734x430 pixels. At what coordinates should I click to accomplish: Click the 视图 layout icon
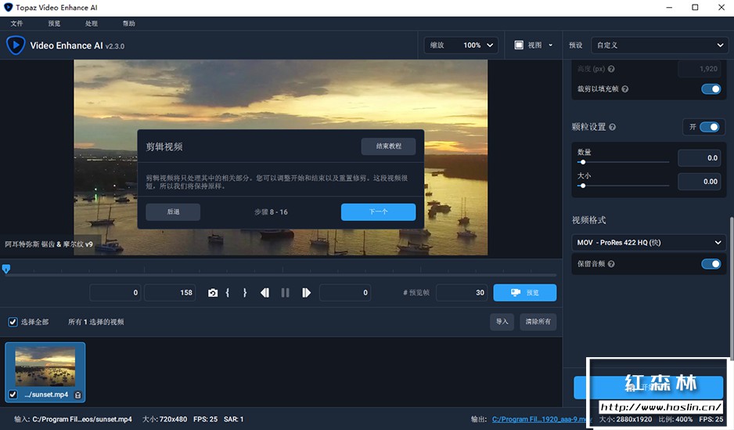519,45
